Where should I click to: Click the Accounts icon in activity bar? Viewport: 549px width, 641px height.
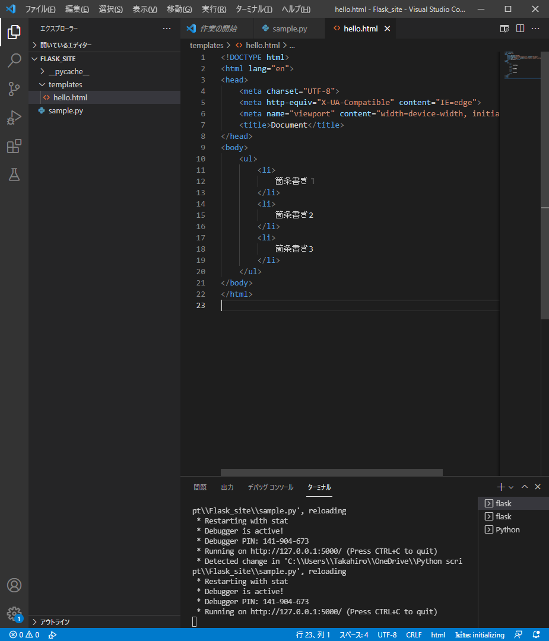[14, 585]
